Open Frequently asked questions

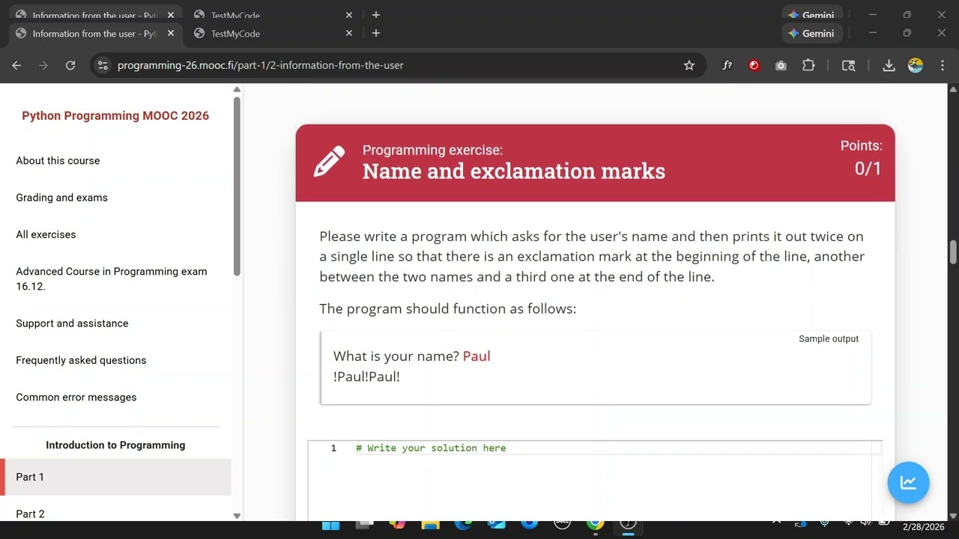[81, 360]
